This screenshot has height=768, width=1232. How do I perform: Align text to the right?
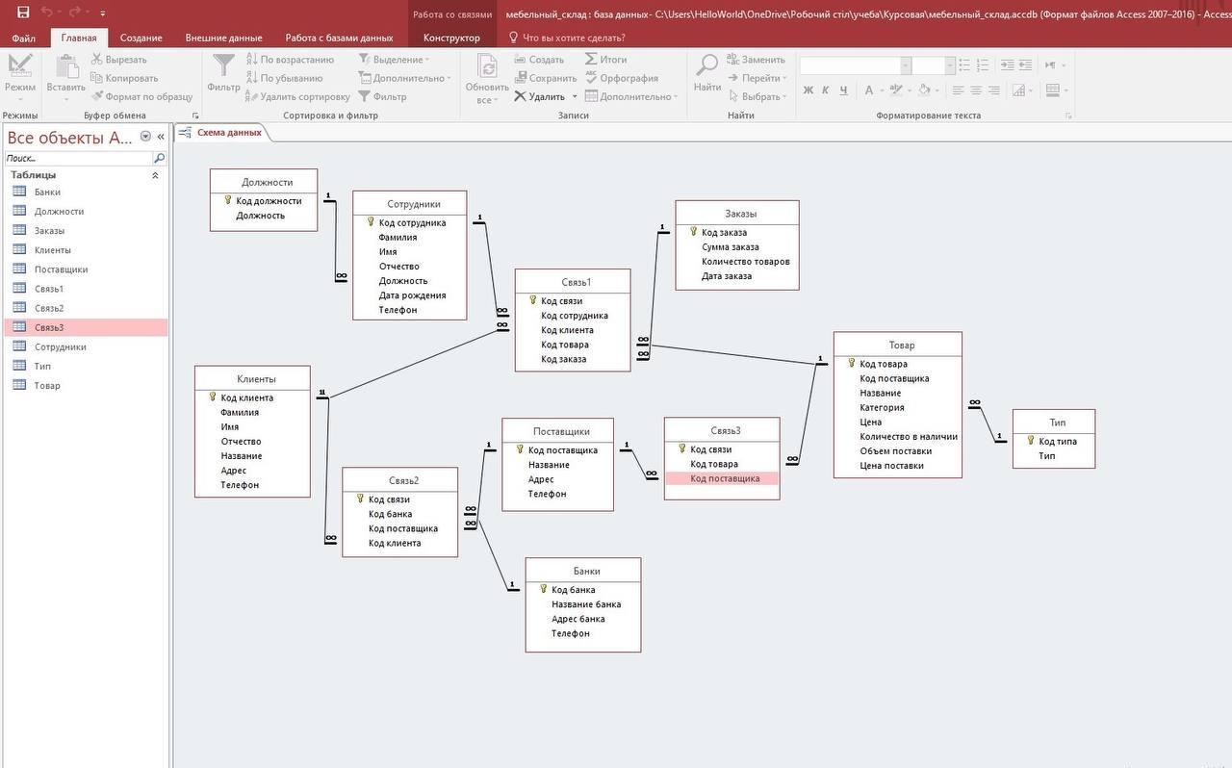[x=993, y=90]
